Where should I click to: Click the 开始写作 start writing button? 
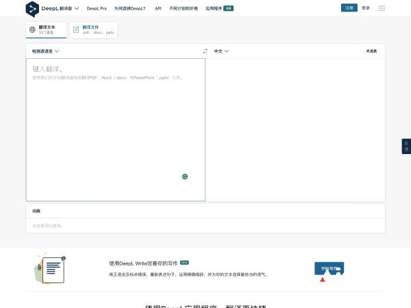(329, 268)
